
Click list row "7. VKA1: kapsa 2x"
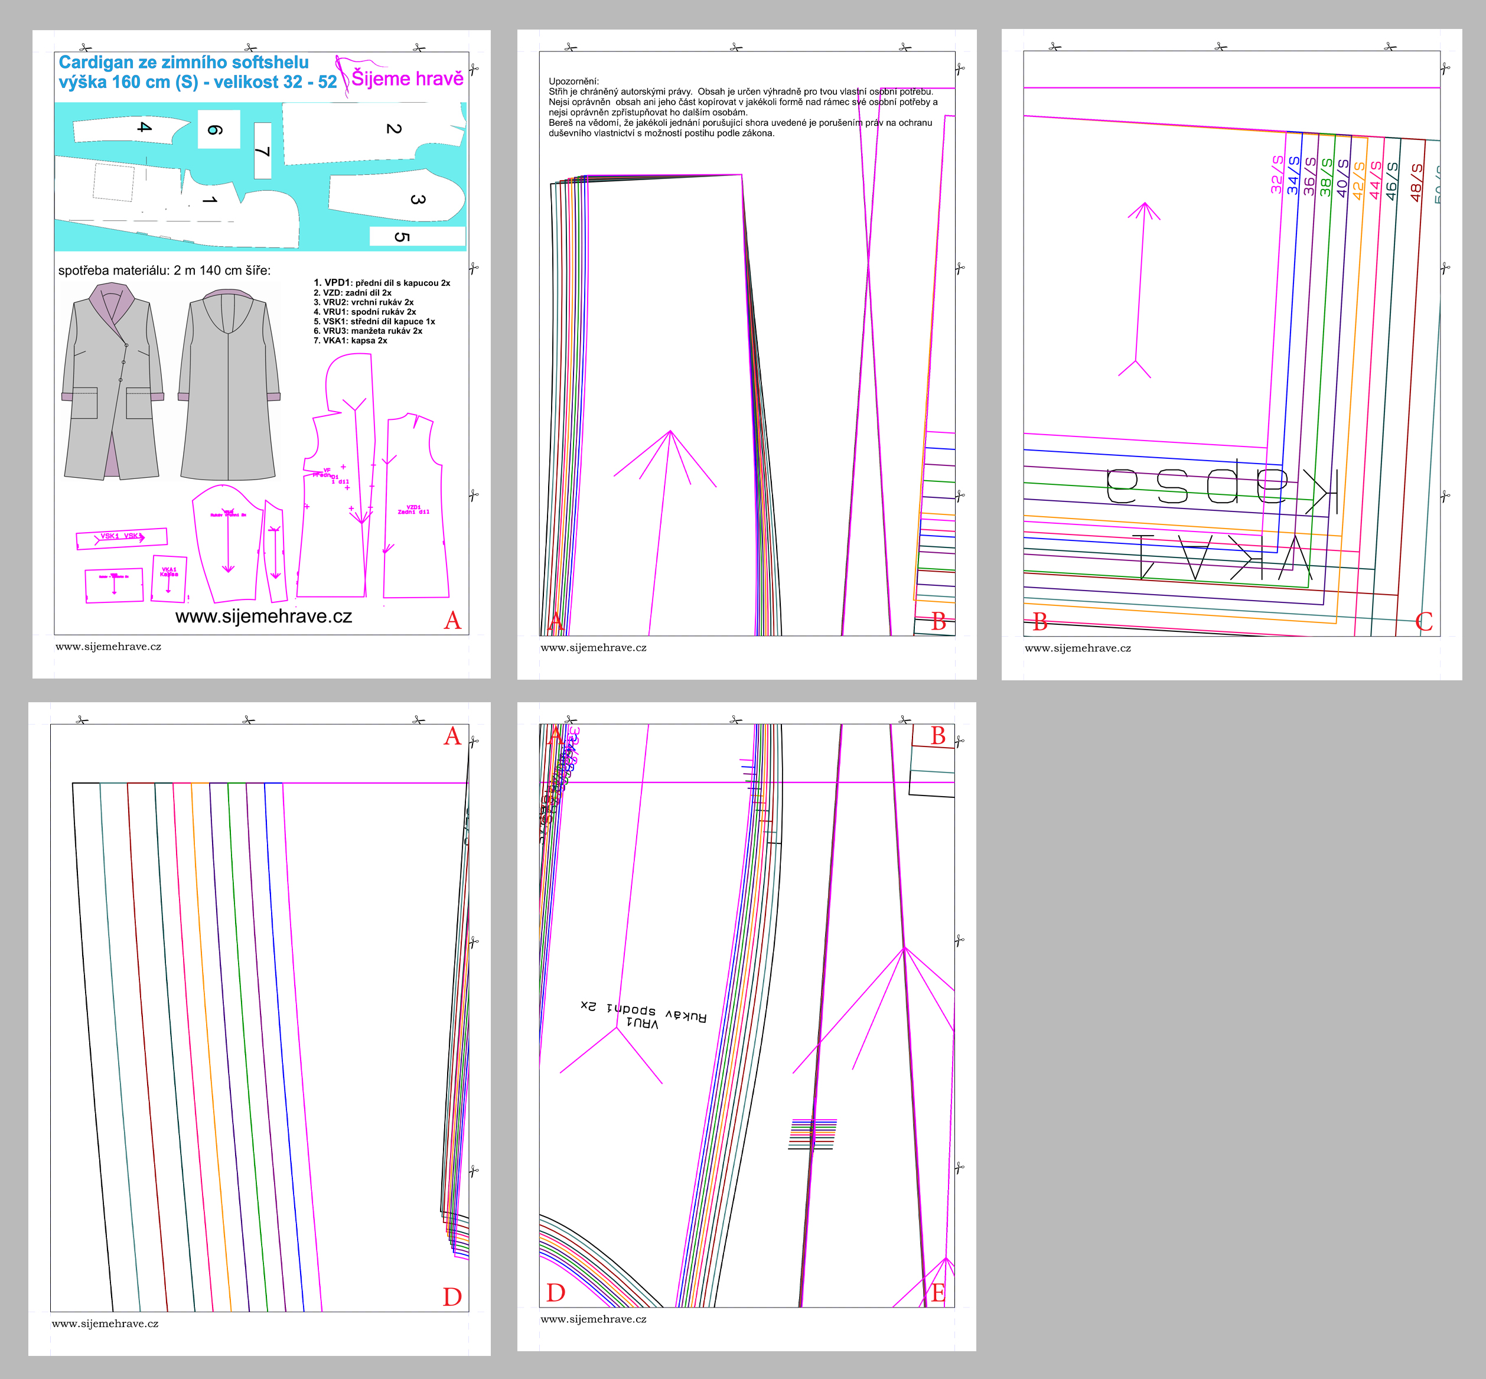click(x=350, y=340)
